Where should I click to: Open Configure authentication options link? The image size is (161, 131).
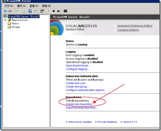(86, 90)
